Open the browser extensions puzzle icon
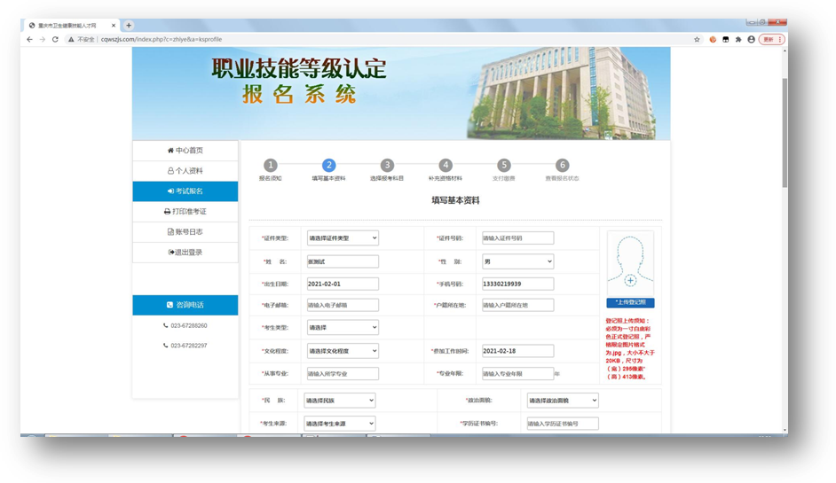 (x=738, y=40)
